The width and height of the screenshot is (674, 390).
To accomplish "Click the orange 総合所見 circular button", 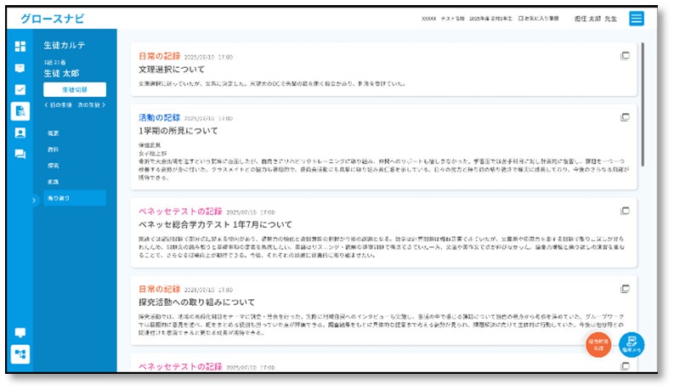I will click(598, 344).
